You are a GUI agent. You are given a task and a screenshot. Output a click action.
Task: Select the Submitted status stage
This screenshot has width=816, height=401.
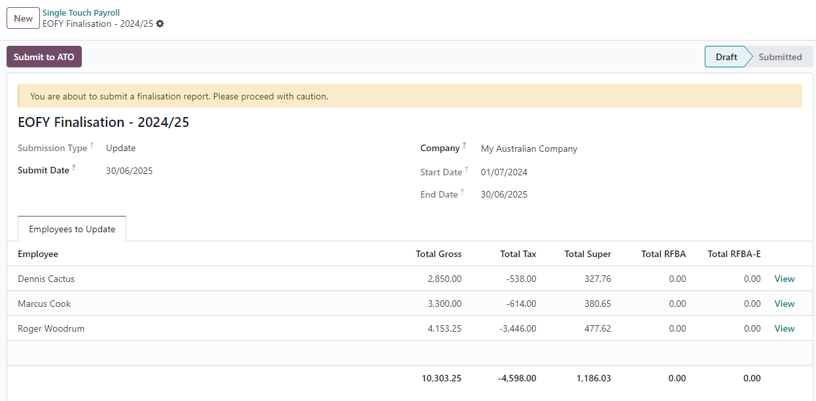pos(780,57)
